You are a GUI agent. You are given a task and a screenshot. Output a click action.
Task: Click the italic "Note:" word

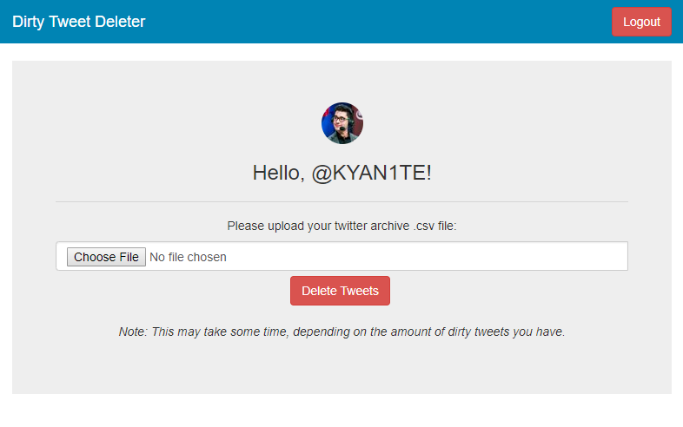[x=133, y=332]
